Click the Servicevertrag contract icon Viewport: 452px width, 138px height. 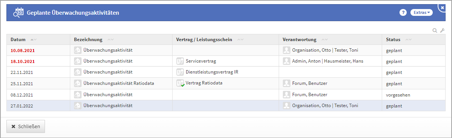pos(180,61)
